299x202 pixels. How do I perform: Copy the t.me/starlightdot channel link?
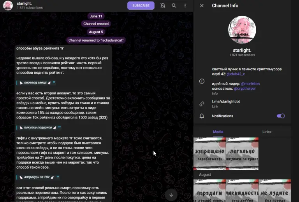[x=226, y=101]
